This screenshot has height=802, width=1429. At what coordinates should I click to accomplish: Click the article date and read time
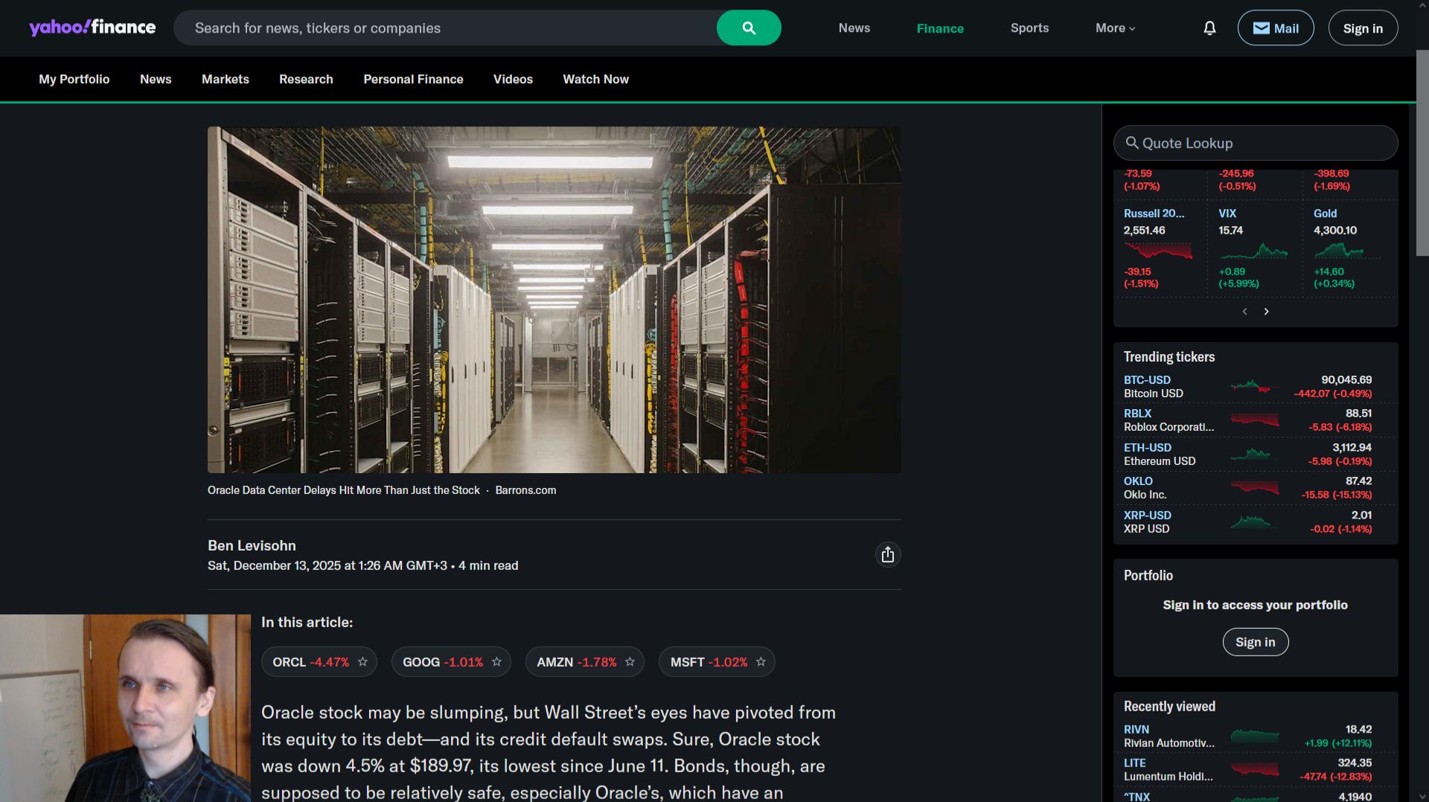click(x=362, y=566)
